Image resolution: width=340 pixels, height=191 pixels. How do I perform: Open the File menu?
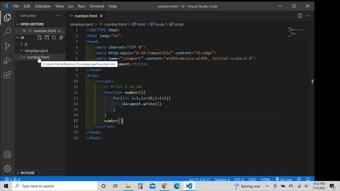[x=16, y=6]
